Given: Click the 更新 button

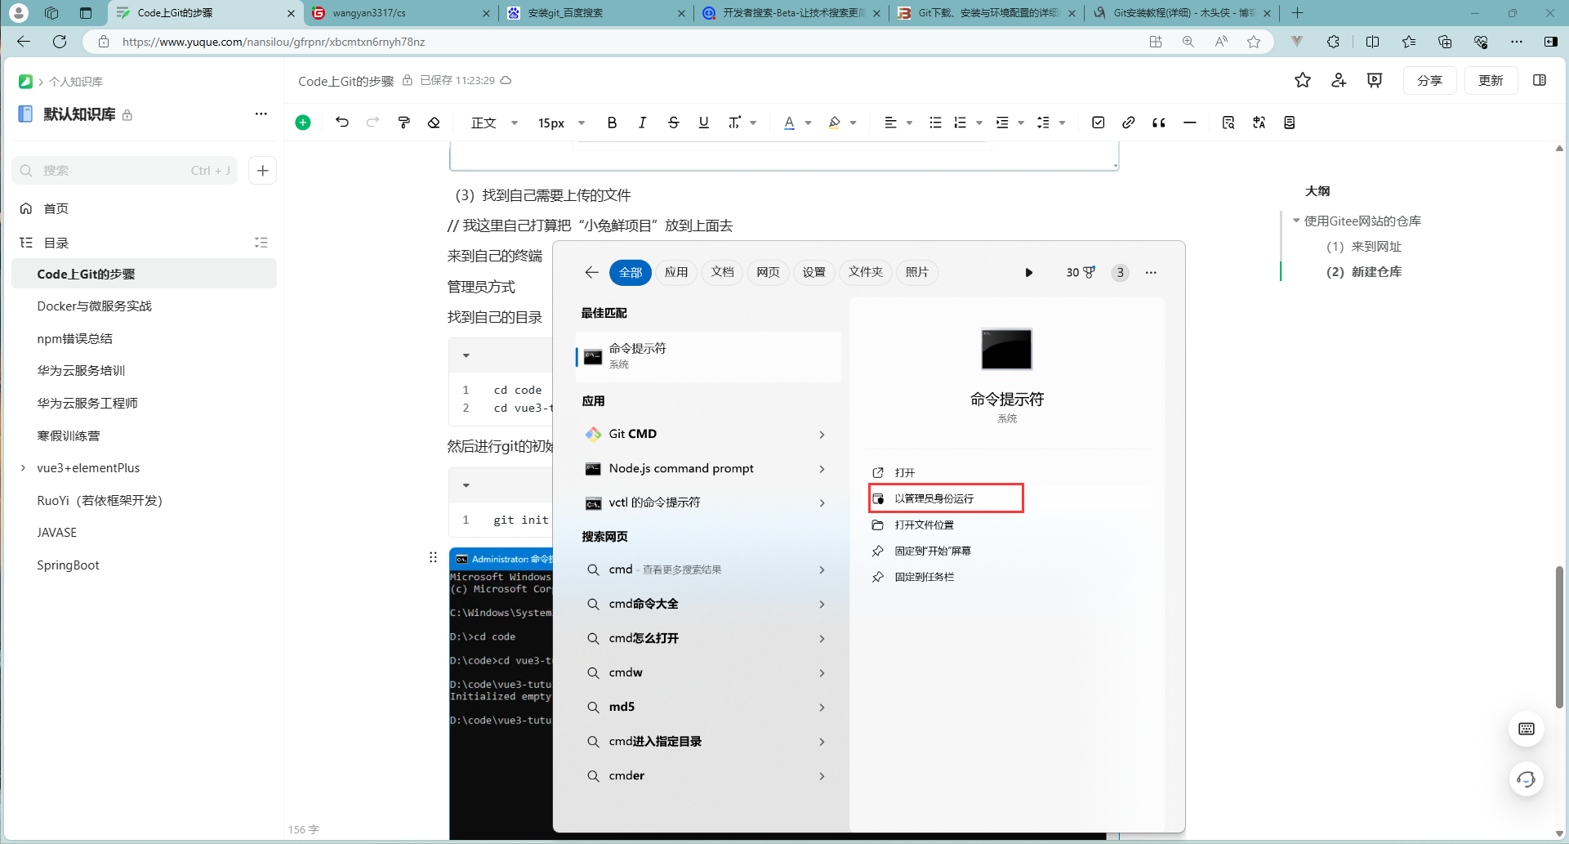Looking at the screenshot, I should coord(1491,80).
